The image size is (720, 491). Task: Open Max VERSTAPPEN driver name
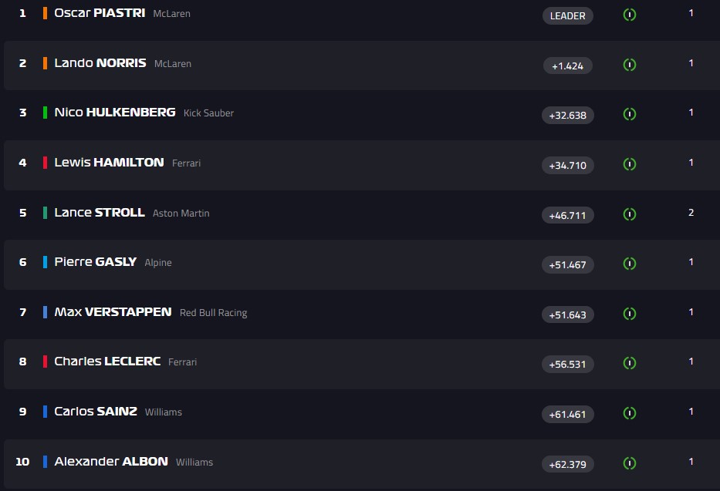tap(113, 312)
